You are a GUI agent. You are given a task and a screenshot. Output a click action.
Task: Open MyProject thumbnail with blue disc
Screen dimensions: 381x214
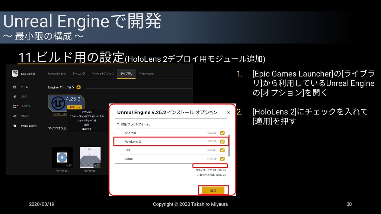click(x=62, y=158)
